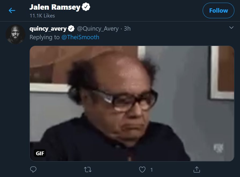
Task: Click the Replying to text
Action: [x=45, y=37]
